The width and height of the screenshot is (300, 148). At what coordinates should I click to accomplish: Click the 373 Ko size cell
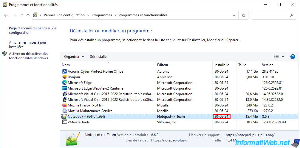click(252, 111)
